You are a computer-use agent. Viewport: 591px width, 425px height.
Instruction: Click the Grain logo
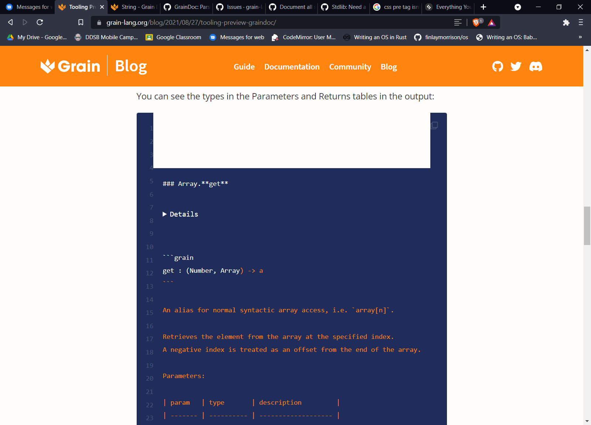[x=70, y=66]
